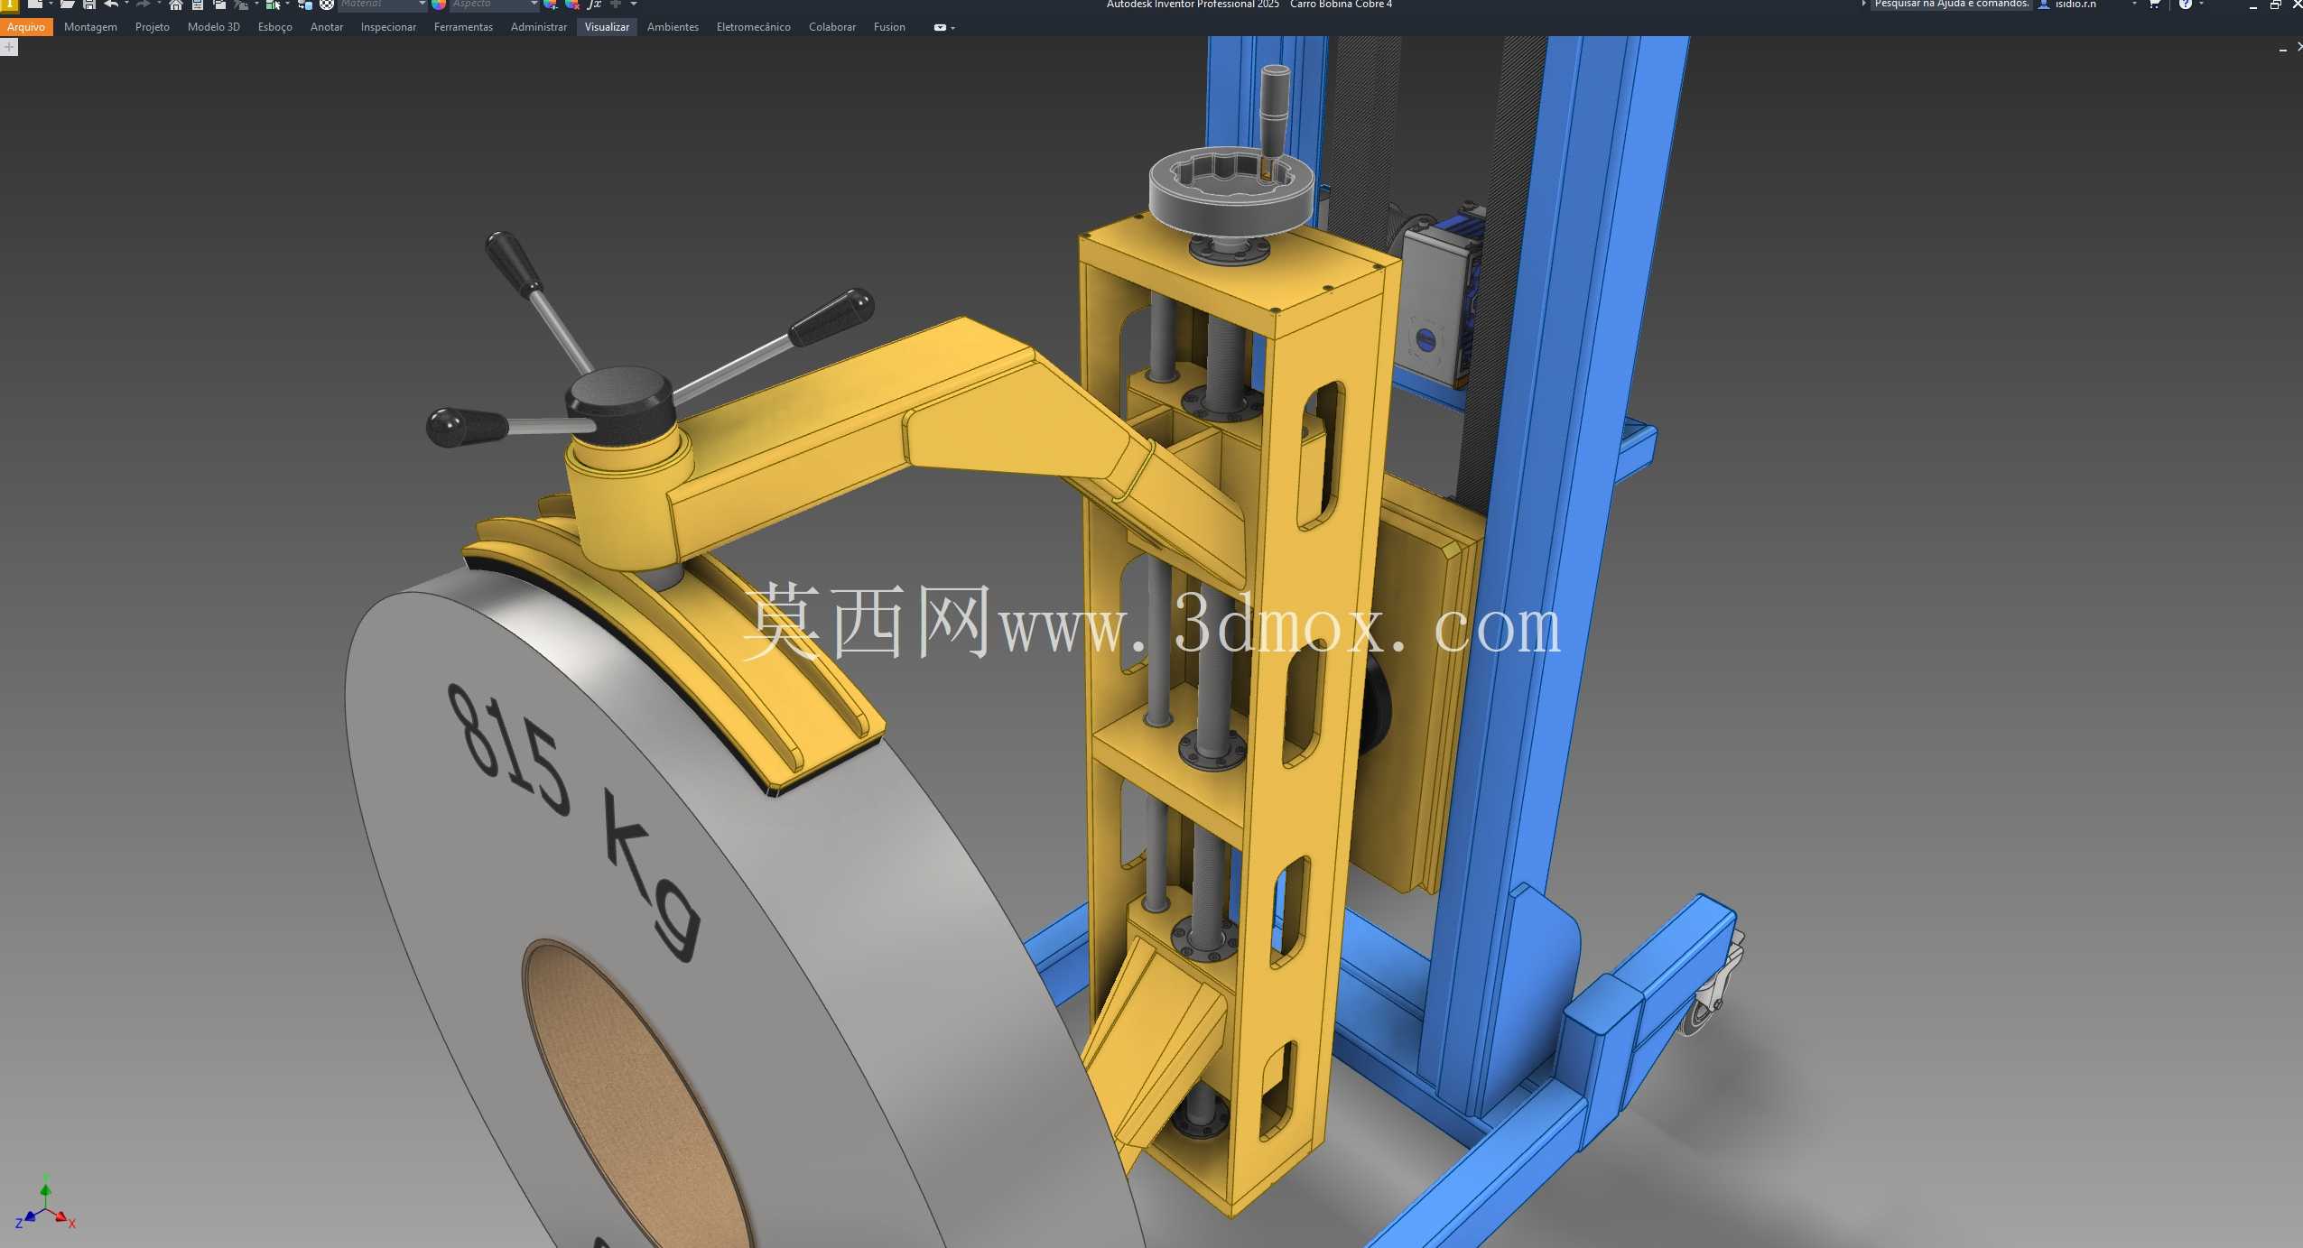Click the document icon beside Home

198,5
